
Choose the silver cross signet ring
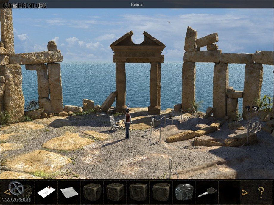point(184,192)
